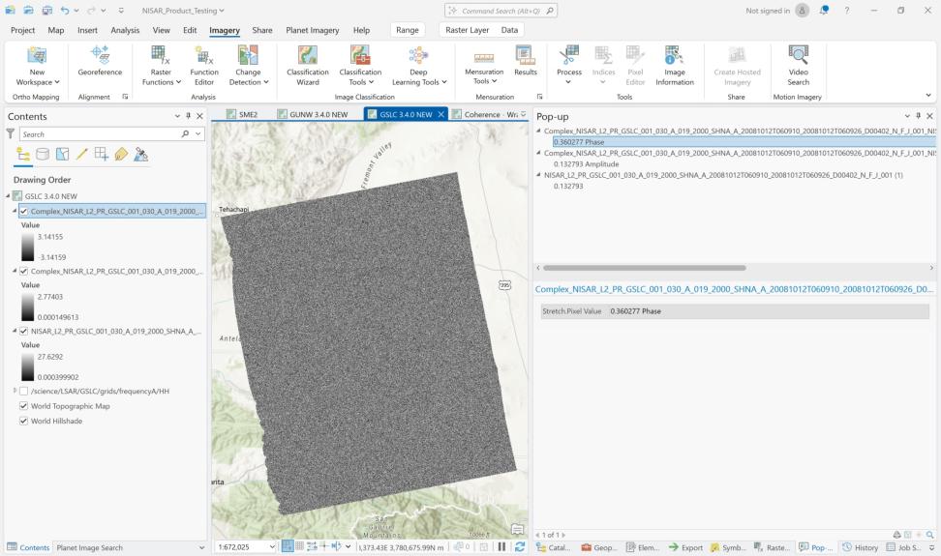Check the /science/LSAR/GSLC/grids/frequencyA/HH layer
Screen dimensions: 941x556
[24, 391]
